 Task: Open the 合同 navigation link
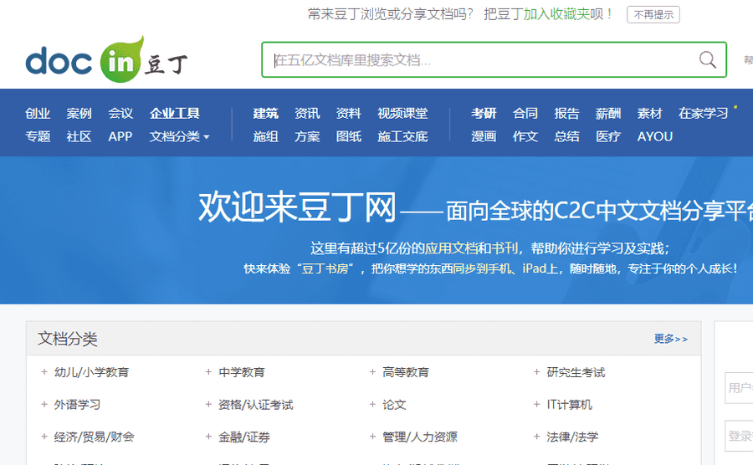525,113
